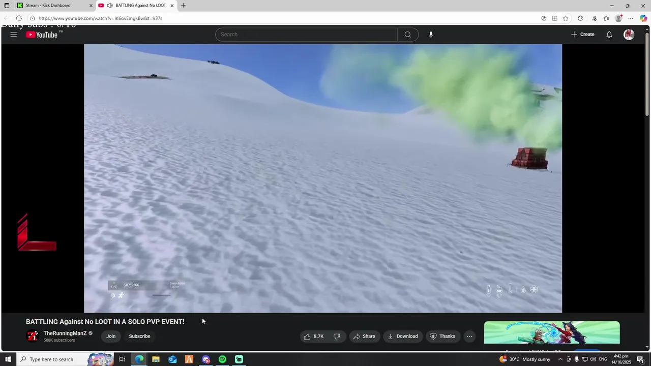Open Edge Settings and more menu

click(x=631, y=18)
